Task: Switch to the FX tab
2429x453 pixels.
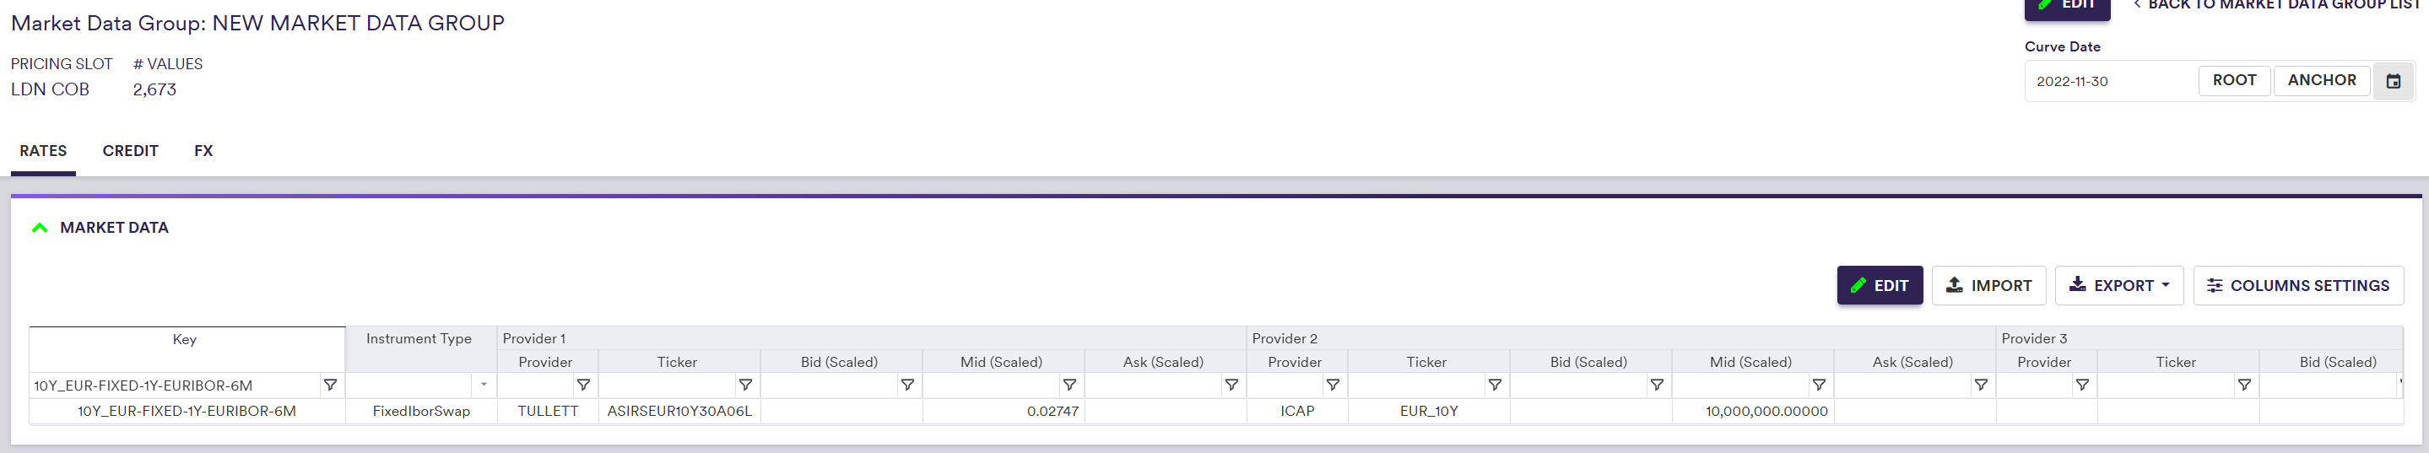Action: [203, 151]
